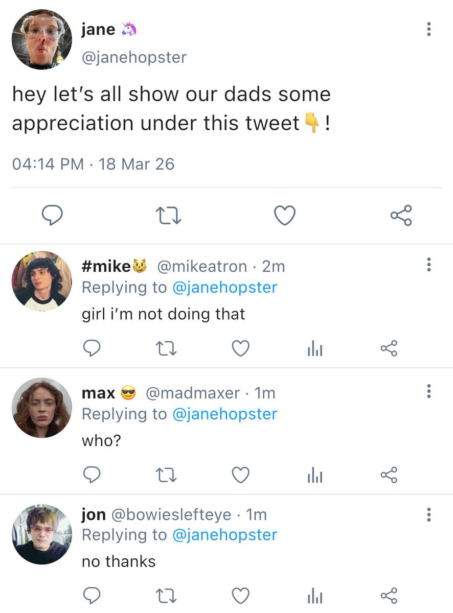Viewport: 453px width, 613px height.
Task: Open more options on jane's tweet
Action: coord(428,29)
